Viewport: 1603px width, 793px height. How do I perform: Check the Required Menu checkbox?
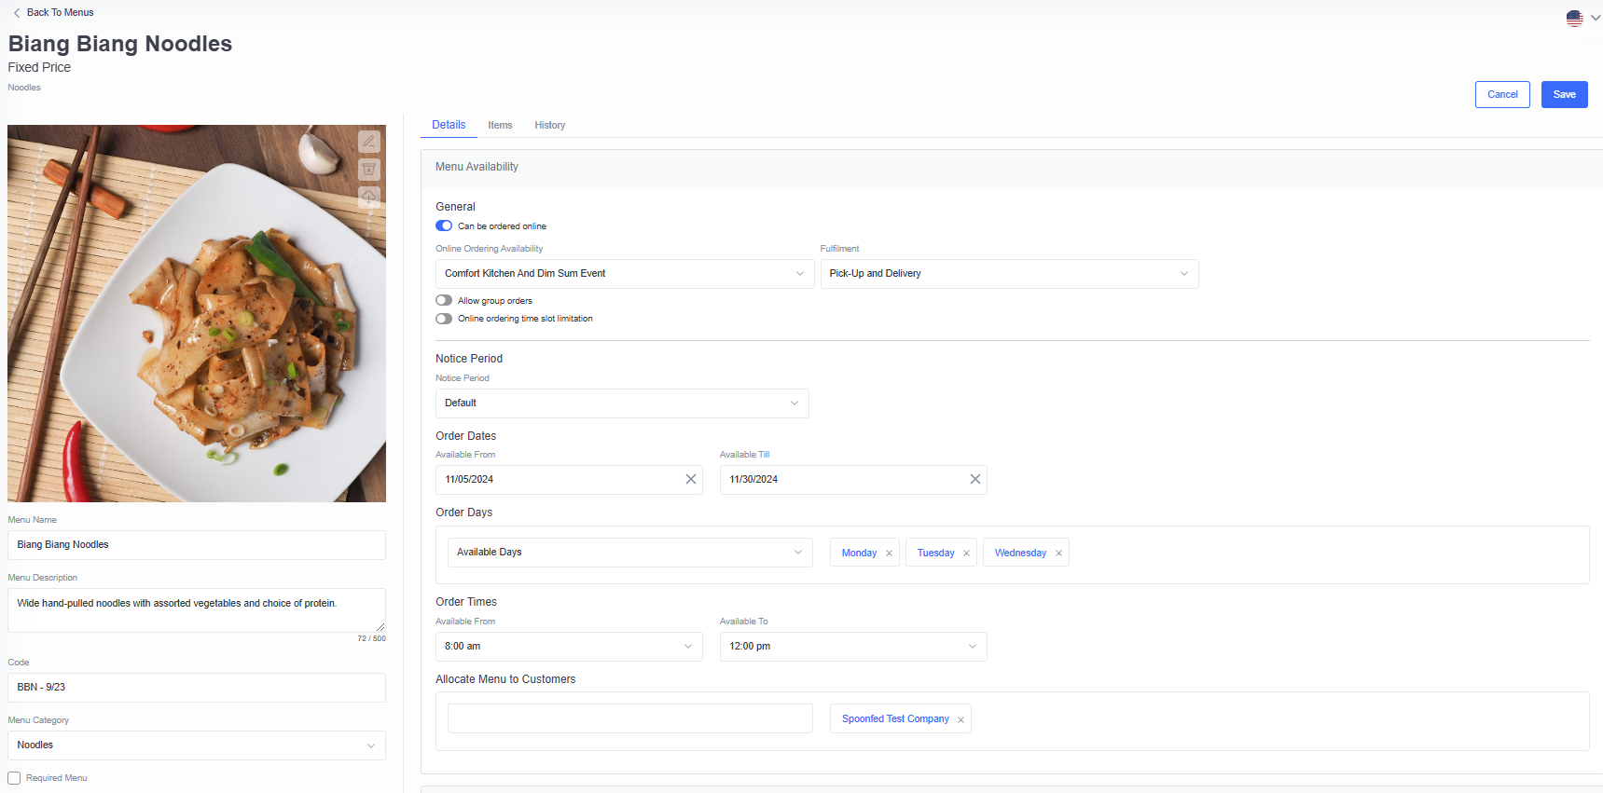[14, 778]
